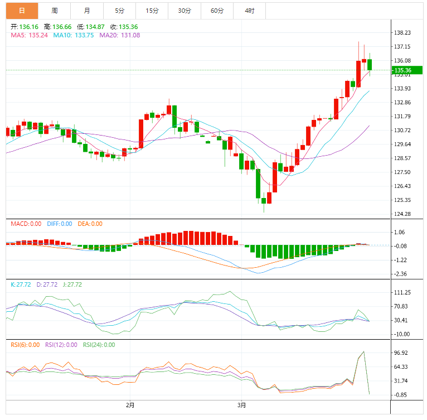Click the RSI(12): 0.00 label

[61, 345]
